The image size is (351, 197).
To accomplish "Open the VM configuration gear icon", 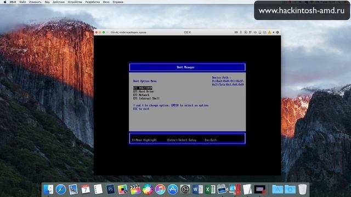I will [x=278, y=32].
